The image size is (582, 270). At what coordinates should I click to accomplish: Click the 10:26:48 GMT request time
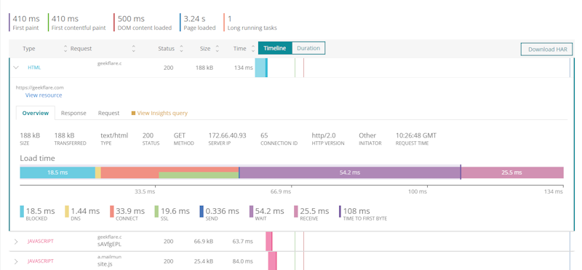coord(416,135)
